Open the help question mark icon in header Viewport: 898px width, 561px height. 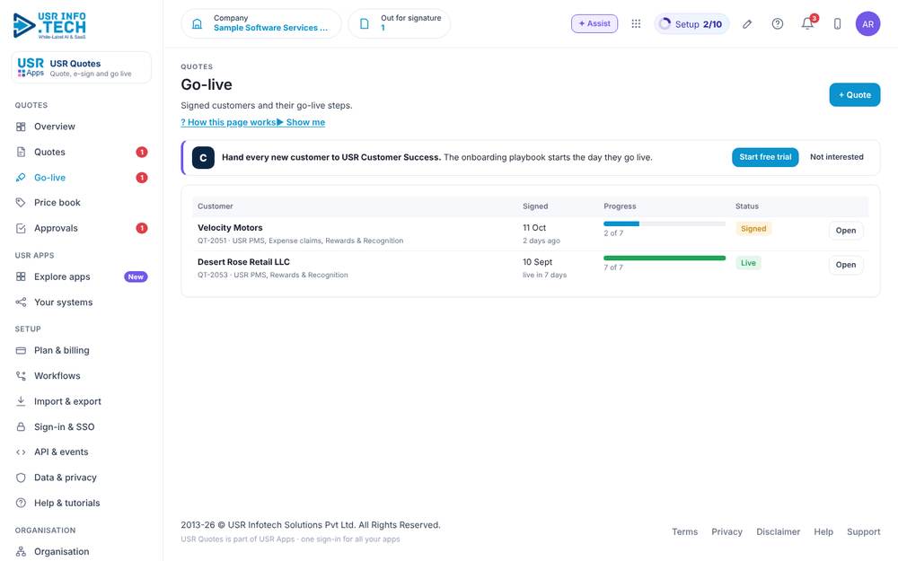[777, 24]
